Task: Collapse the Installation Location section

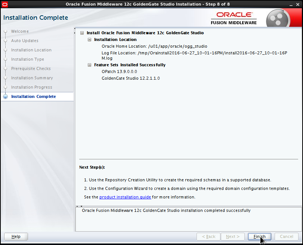Action: (89, 39)
